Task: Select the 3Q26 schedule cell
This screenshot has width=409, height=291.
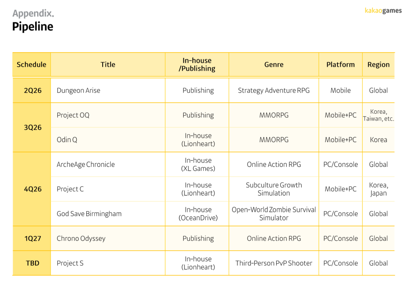Action: point(32,128)
